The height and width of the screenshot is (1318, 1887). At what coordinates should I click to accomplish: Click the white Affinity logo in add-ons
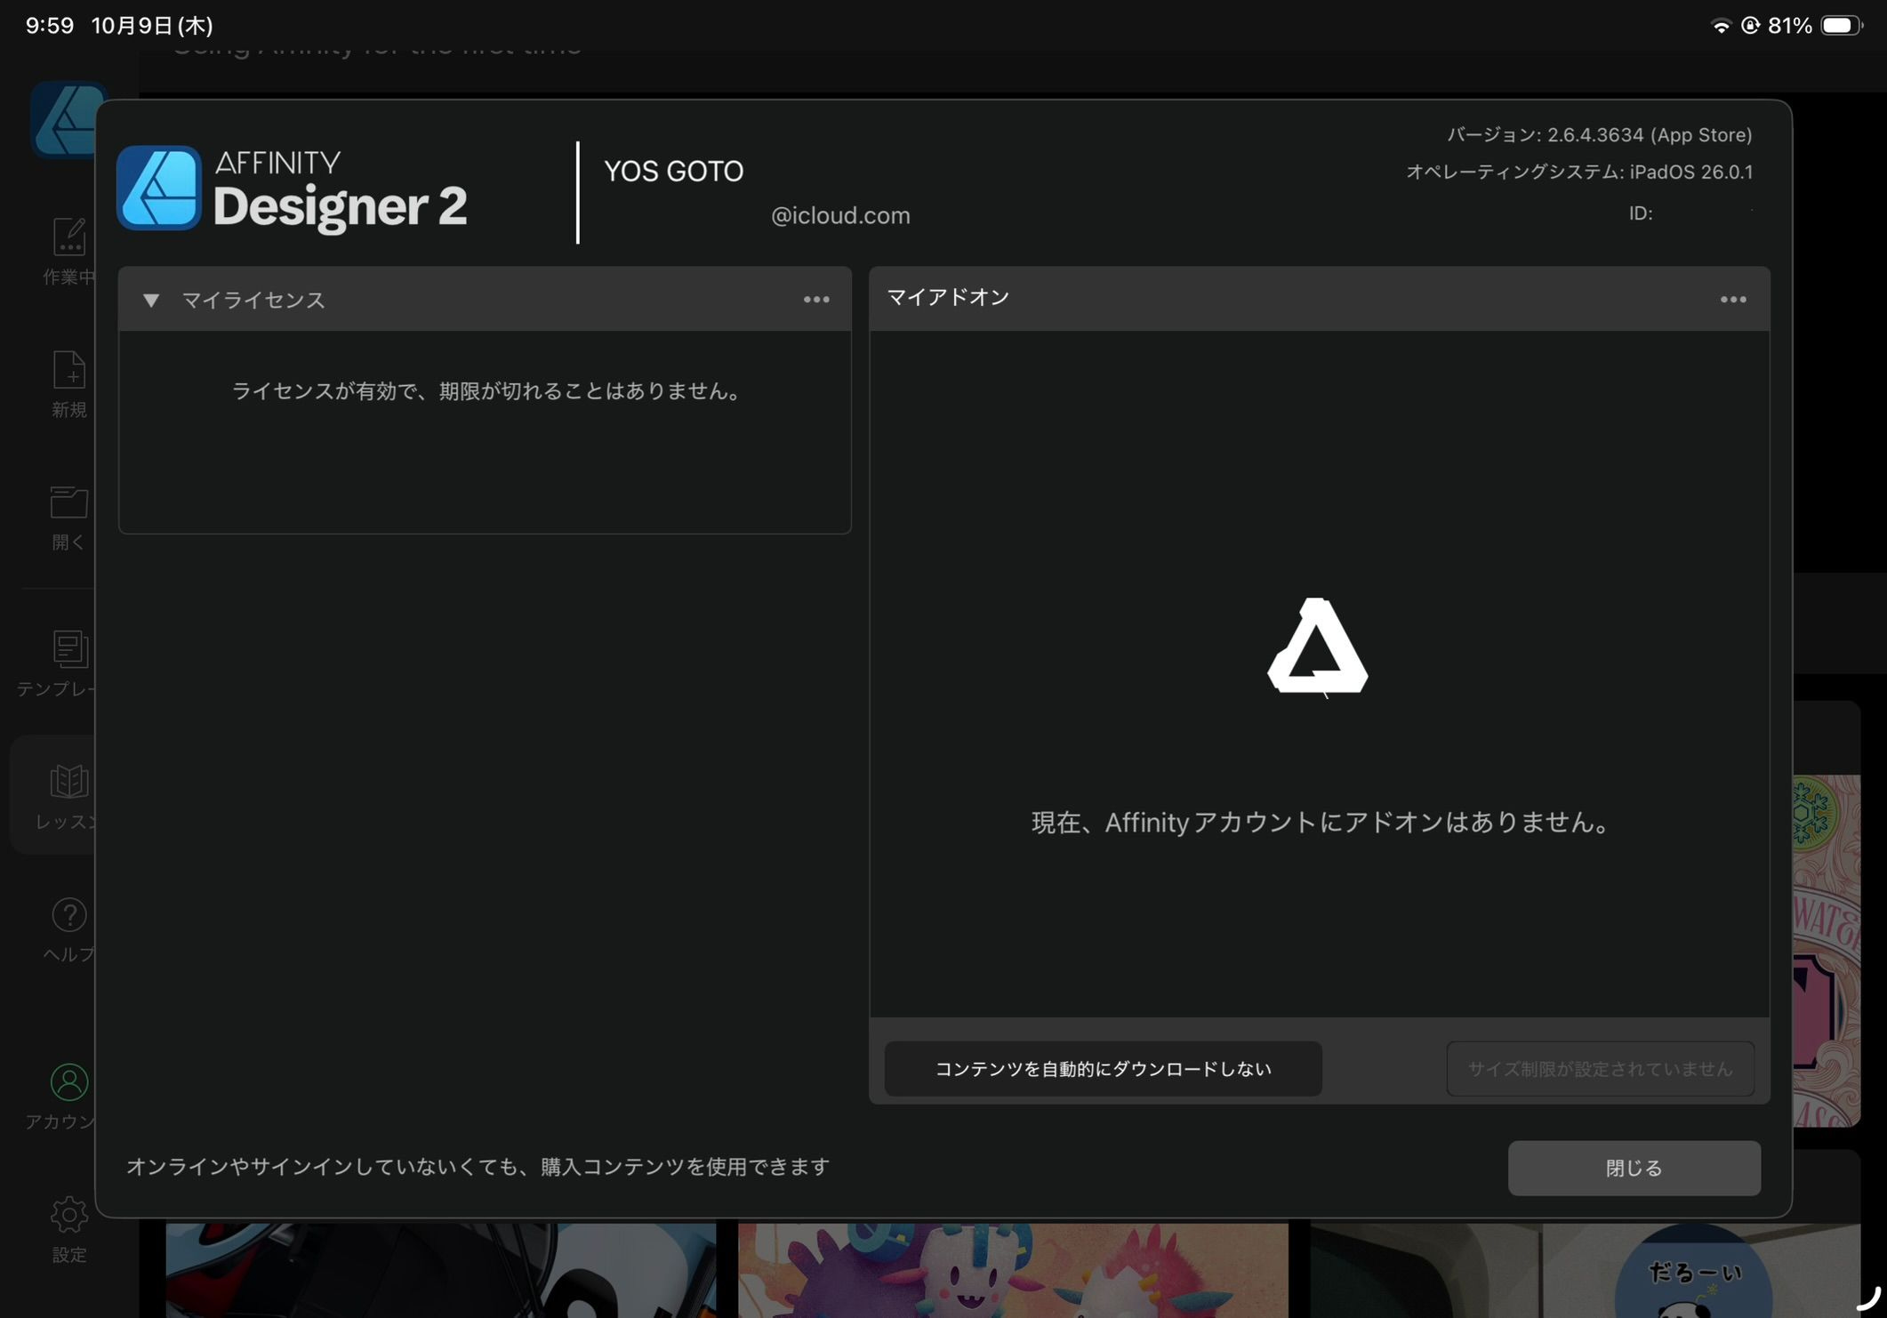point(1317,647)
